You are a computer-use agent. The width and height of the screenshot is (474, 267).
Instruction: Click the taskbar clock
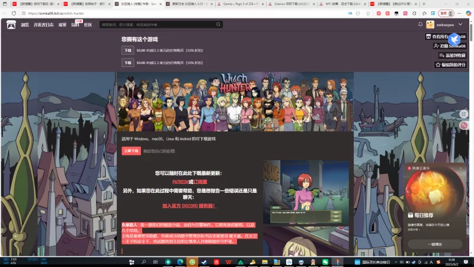click(451, 262)
